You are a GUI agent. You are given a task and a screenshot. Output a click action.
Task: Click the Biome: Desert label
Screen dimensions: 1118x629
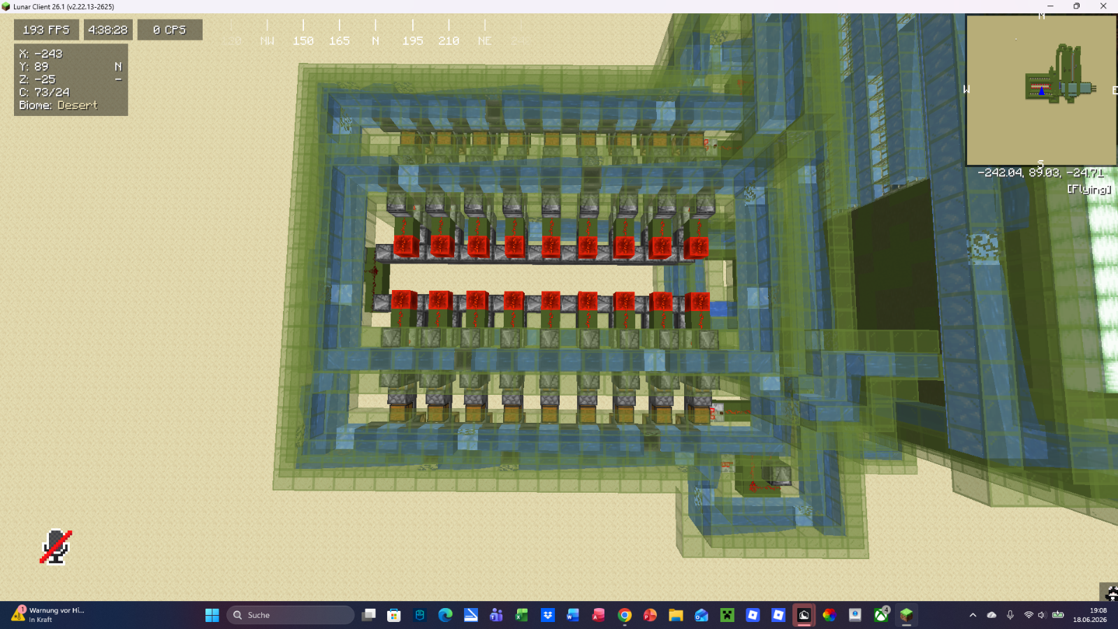click(x=59, y=106)
